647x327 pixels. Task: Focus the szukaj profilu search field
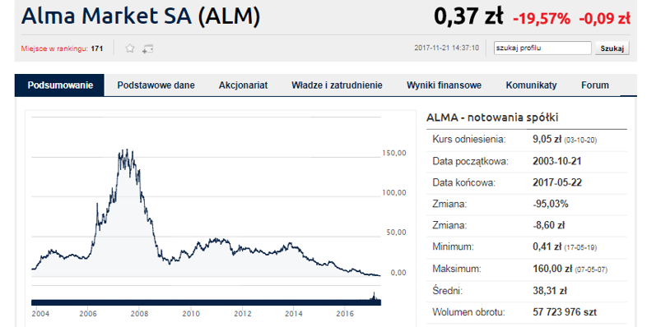point(542,48)
